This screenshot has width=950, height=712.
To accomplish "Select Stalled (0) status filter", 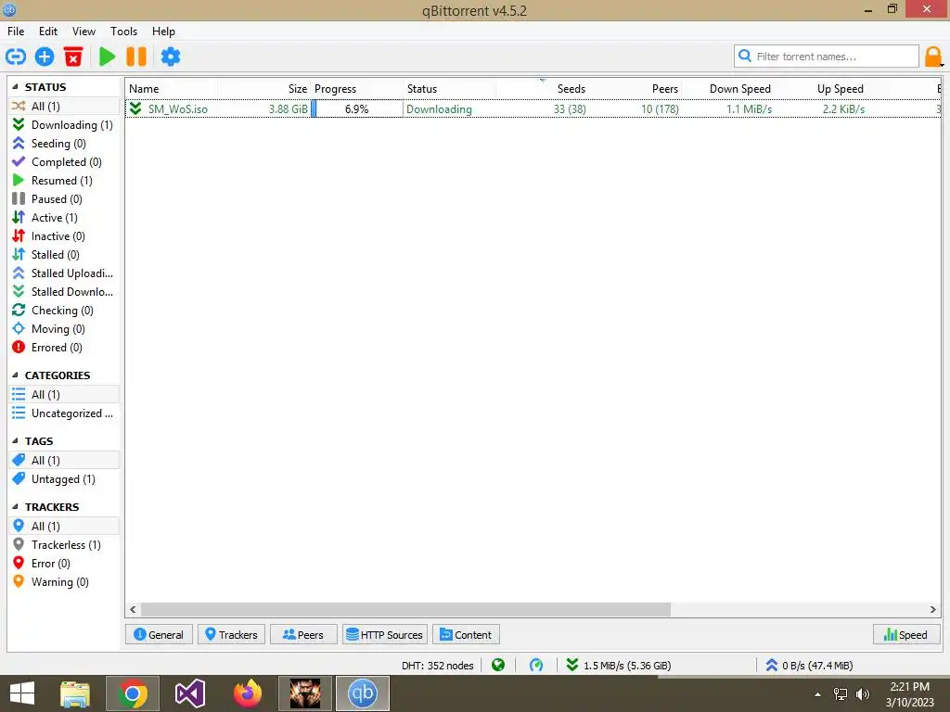I will coord(65,255).
